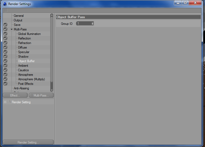Select the General settings item
The image size is (205, 147).
[19, 16]
